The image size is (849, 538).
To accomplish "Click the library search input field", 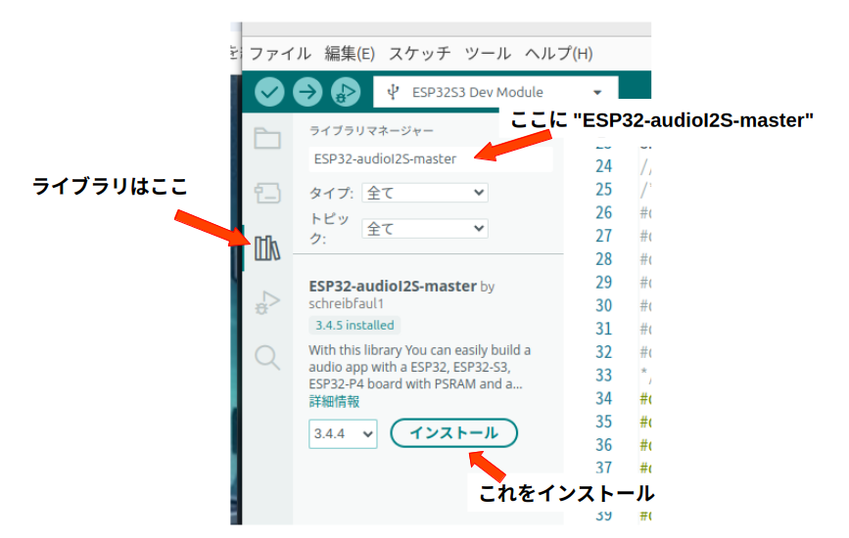I will (x=431, y=159).
